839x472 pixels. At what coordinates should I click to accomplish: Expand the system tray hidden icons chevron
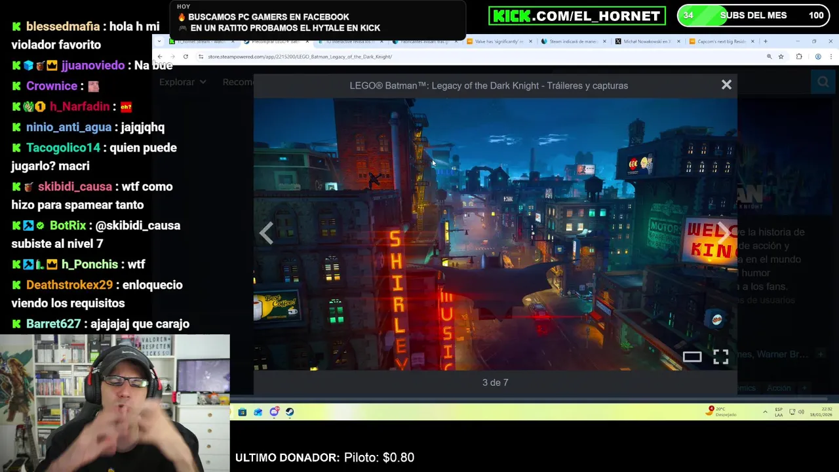pyautogui.click(x=764, y=412)
